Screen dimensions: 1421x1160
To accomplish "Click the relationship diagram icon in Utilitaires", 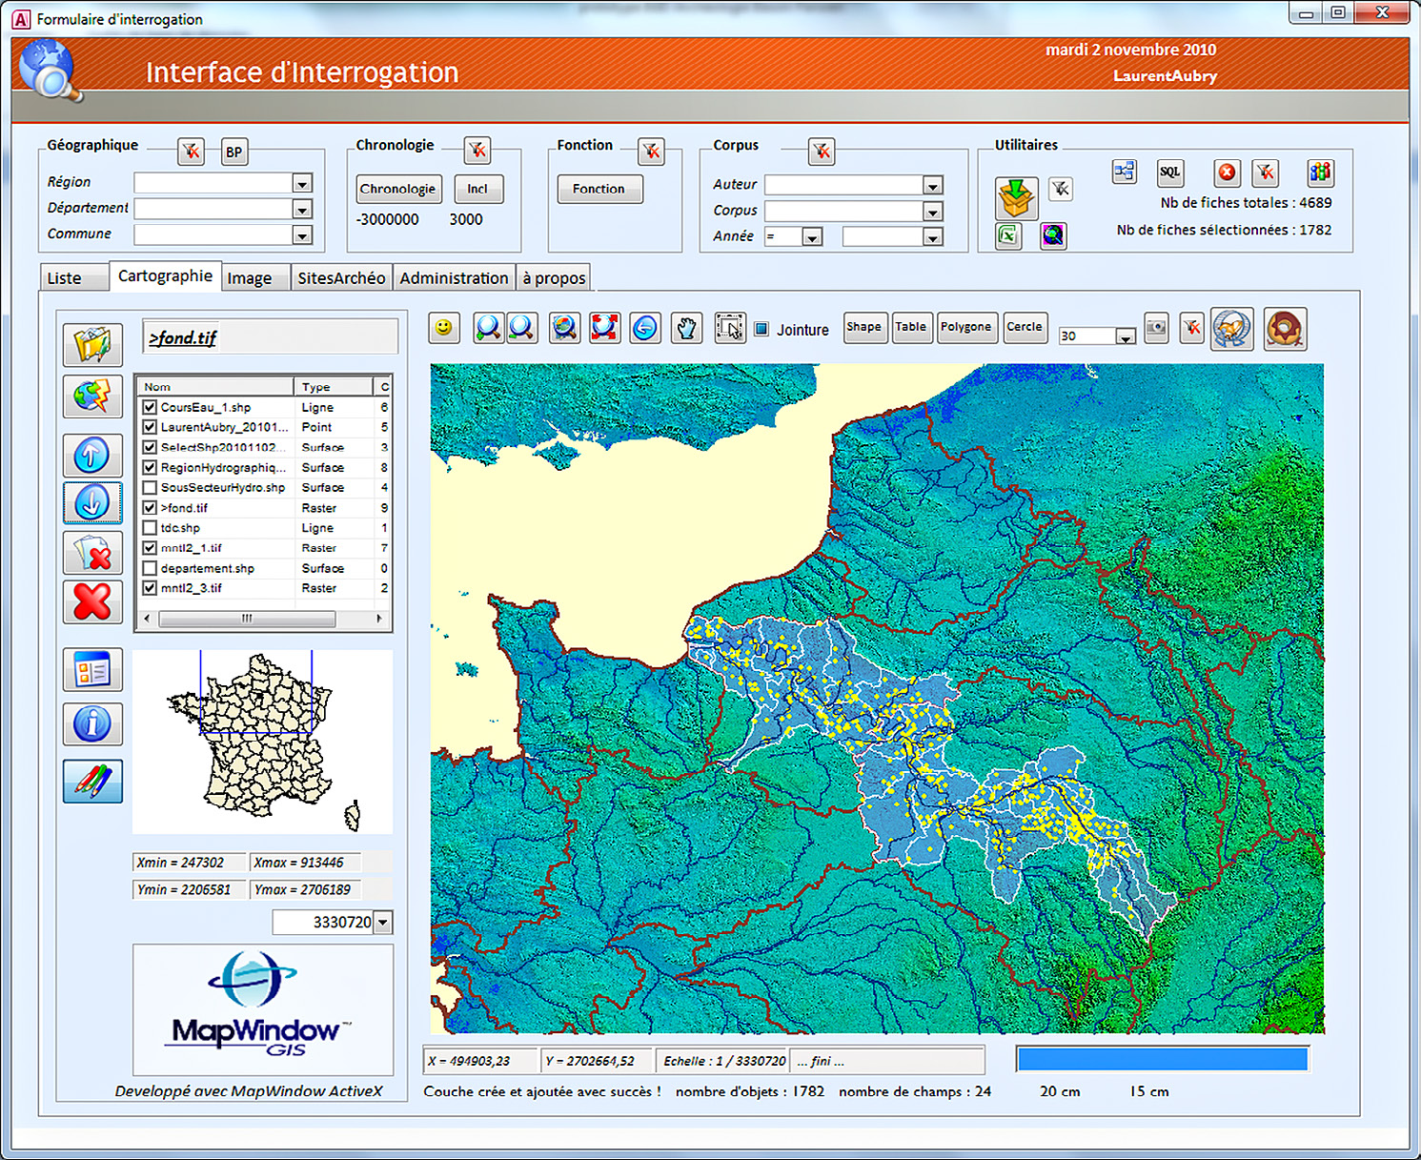I will point(1125,173).
